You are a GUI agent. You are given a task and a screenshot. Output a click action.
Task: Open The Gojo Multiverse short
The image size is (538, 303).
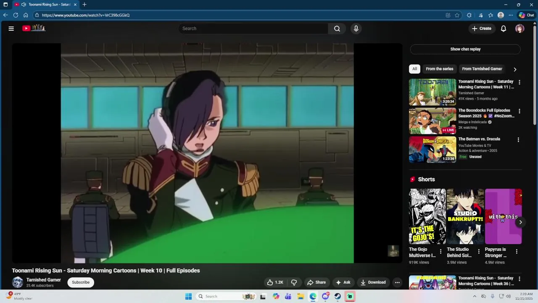(427, 216)
